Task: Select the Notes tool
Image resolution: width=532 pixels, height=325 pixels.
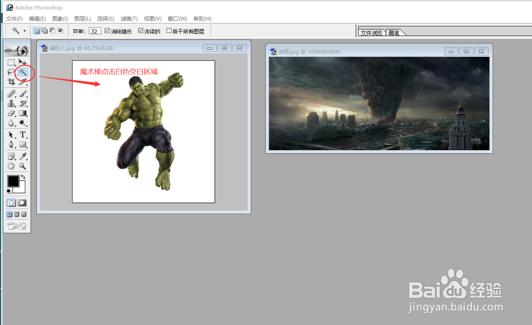Action: coord(11,156)
